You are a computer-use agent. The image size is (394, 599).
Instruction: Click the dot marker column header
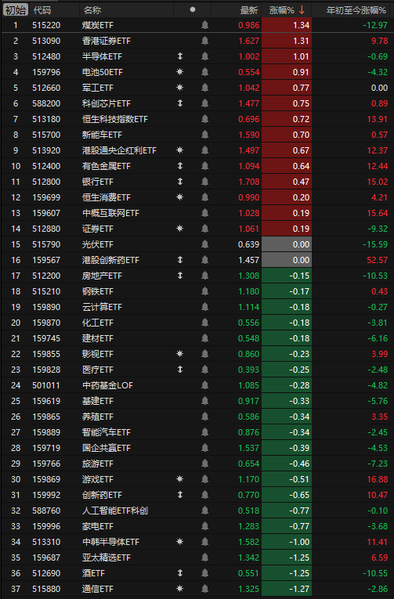pyautogui.click(x=193, y=9)
